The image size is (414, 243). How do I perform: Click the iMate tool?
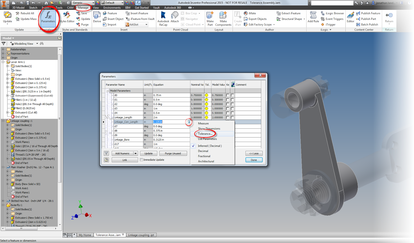click(250, 13)
